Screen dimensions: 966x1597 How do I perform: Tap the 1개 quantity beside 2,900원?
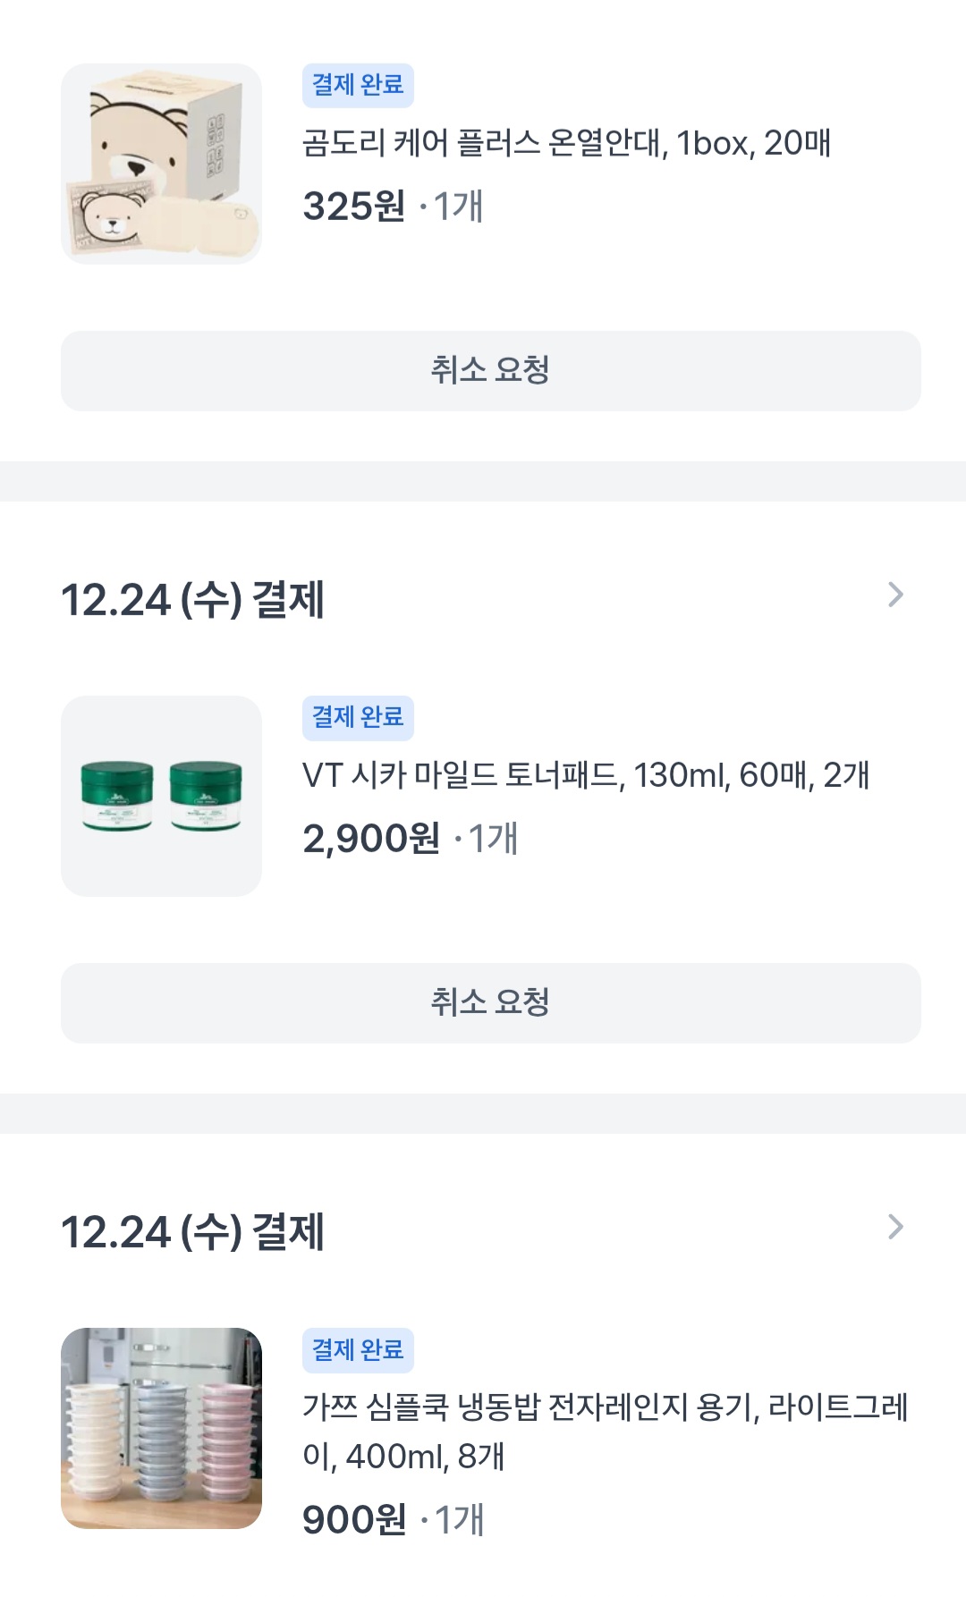493,839
